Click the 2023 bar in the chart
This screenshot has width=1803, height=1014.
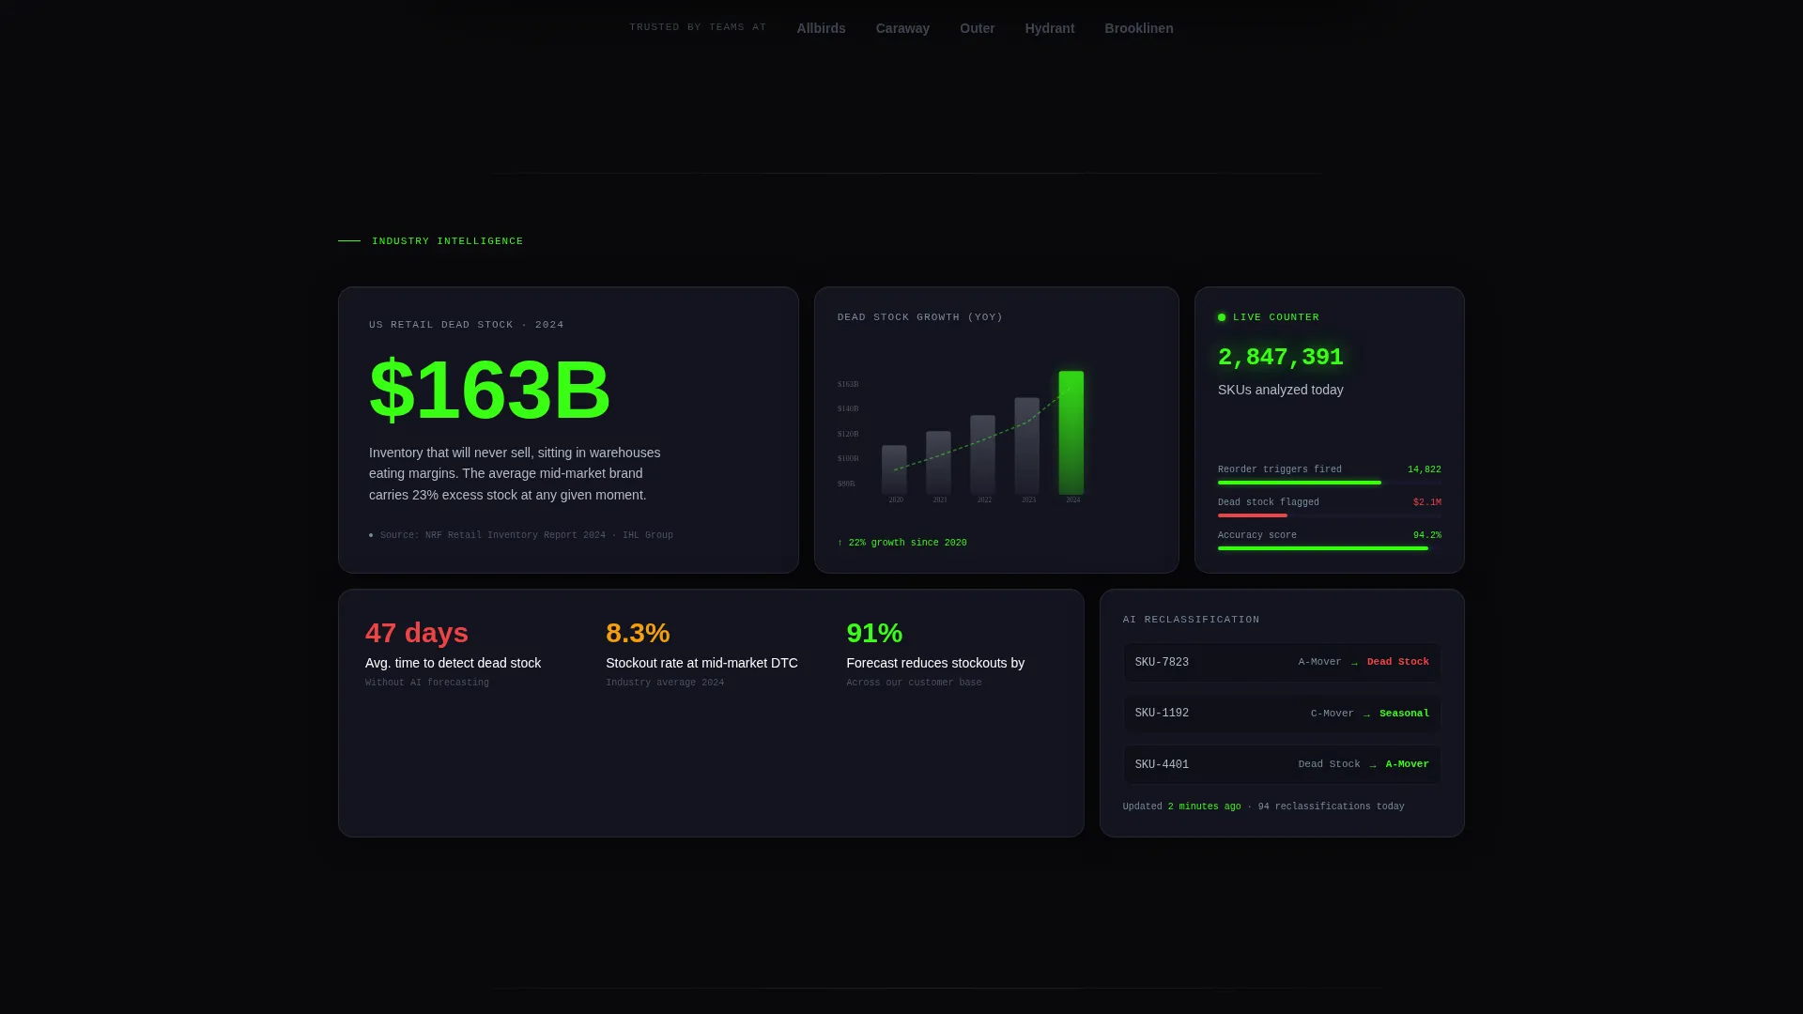pos(1026,446)
